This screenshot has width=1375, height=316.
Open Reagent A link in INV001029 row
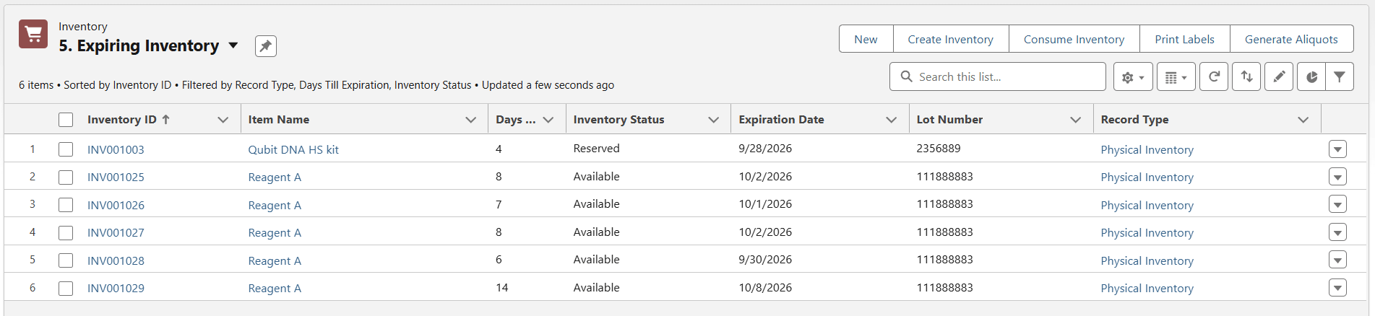(275, 288)
